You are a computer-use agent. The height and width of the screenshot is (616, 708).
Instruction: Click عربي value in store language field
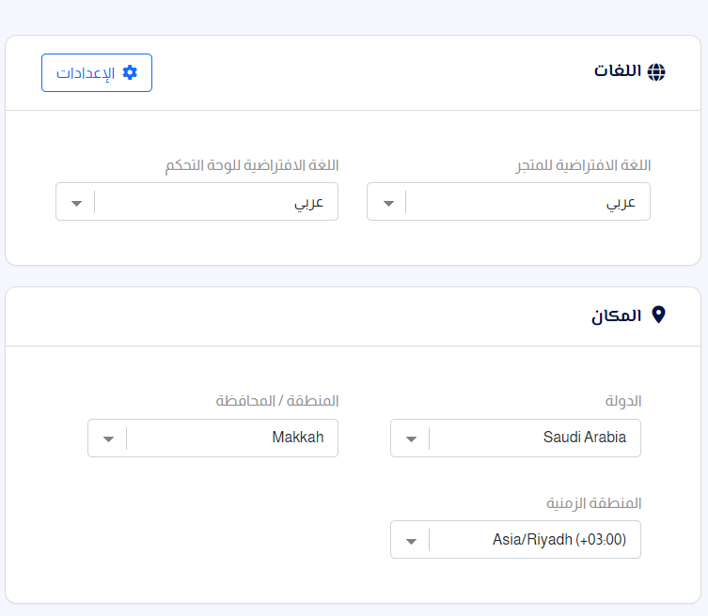tap(621, 204)
